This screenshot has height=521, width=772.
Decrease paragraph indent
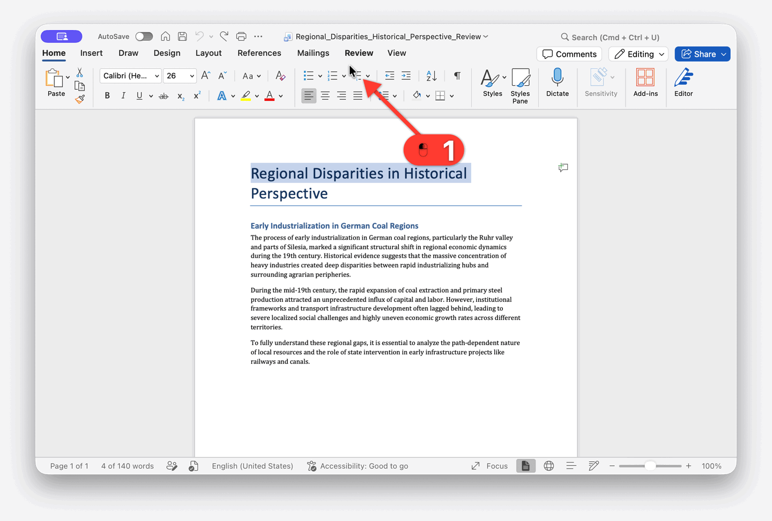[390, 76]
